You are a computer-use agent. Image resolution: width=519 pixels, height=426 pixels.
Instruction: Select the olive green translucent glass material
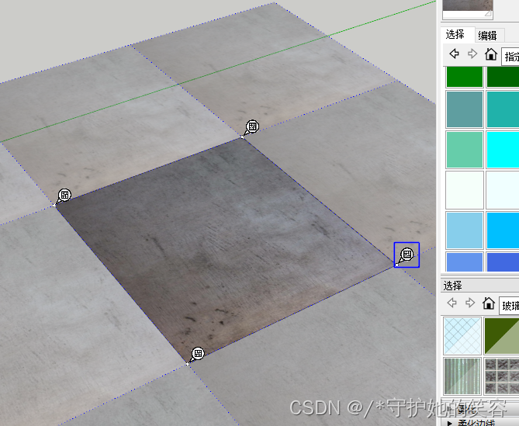(501, 336)
